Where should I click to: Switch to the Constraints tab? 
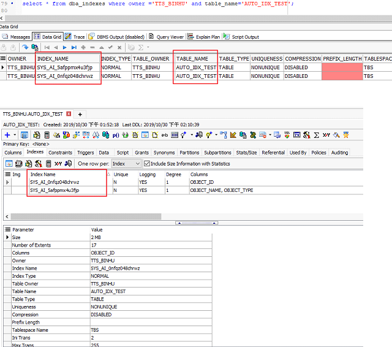point(60,153)
